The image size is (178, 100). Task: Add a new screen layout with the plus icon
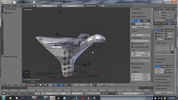pyautogui.click(x=53, y=6)
